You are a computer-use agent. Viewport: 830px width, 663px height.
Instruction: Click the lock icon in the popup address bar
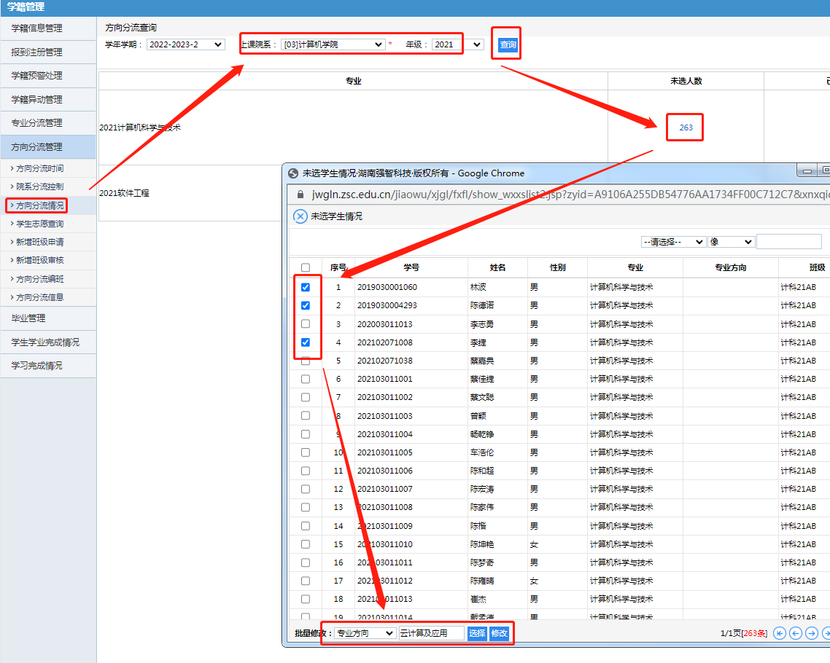click(x=300, y=195)
